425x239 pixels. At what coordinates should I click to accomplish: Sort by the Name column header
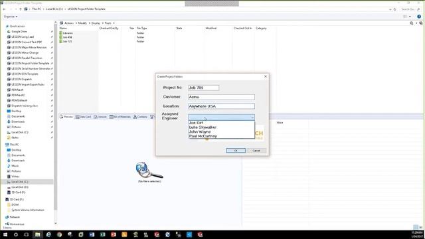(x=63, y=28)
